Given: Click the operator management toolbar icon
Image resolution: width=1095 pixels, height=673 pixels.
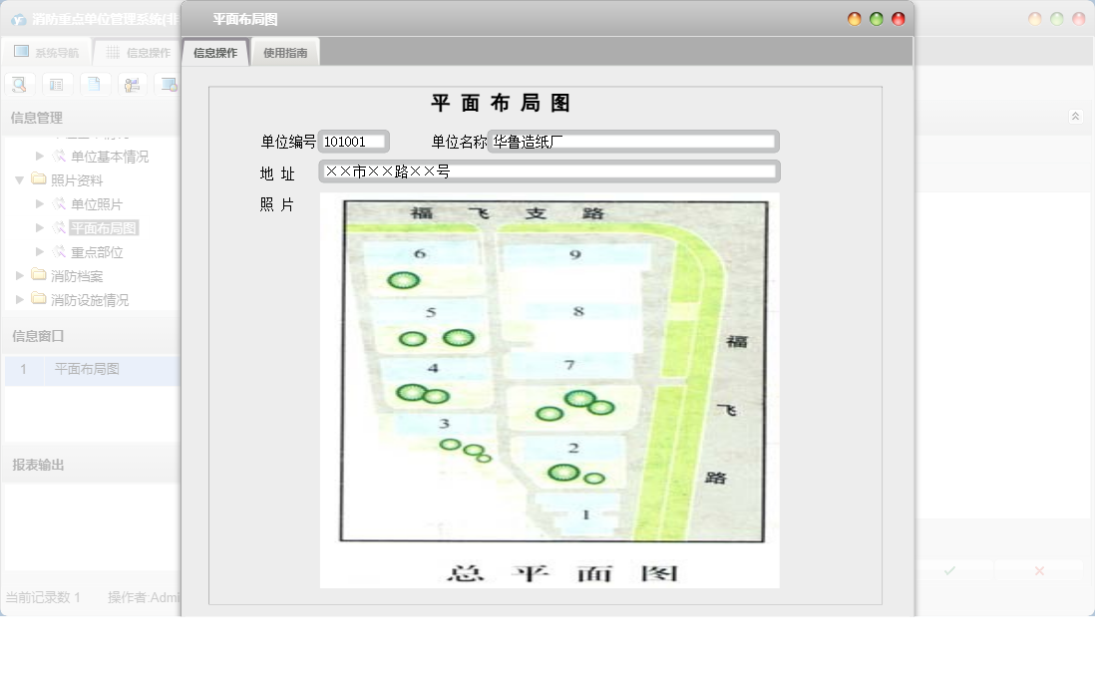Looking at the screenshot, I should tap(132, 84).
